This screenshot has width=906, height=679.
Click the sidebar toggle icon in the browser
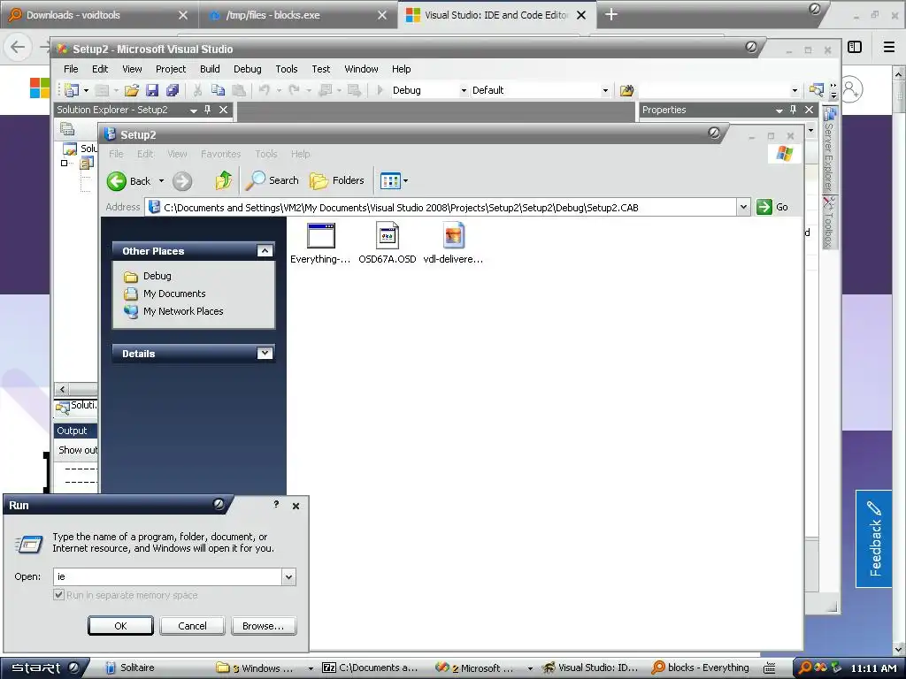tap(855, 47)
